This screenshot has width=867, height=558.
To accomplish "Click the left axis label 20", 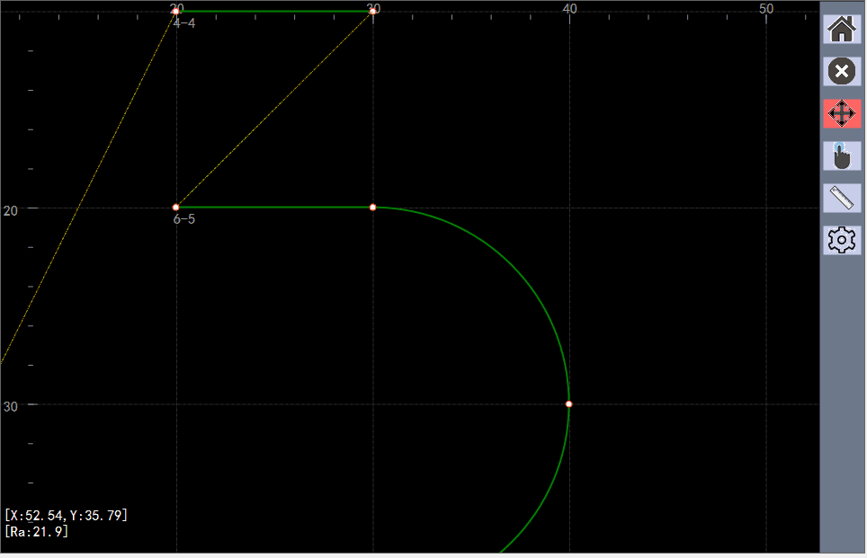I will pos(11,210).
